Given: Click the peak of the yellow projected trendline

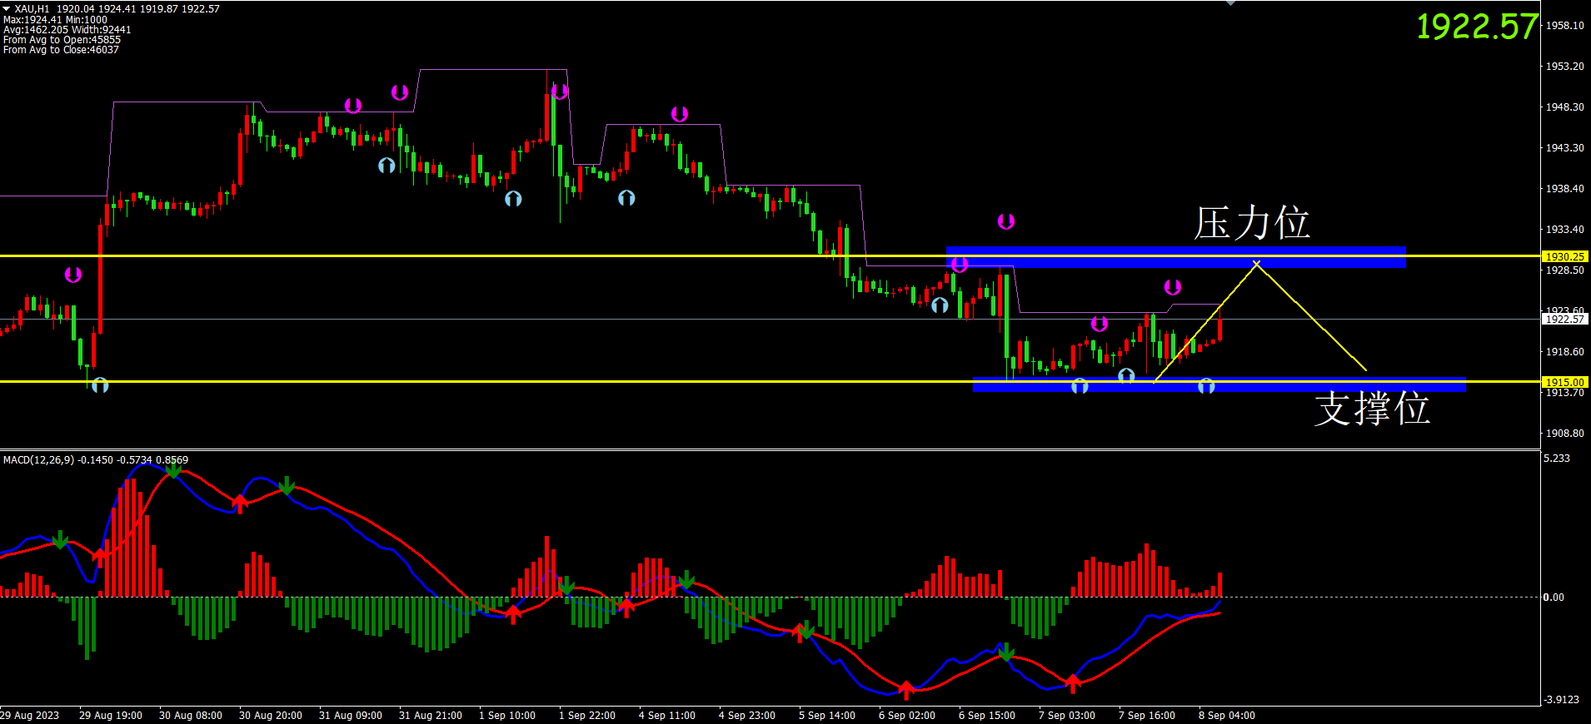Looking at the screenshot, I should [1256, 262].
